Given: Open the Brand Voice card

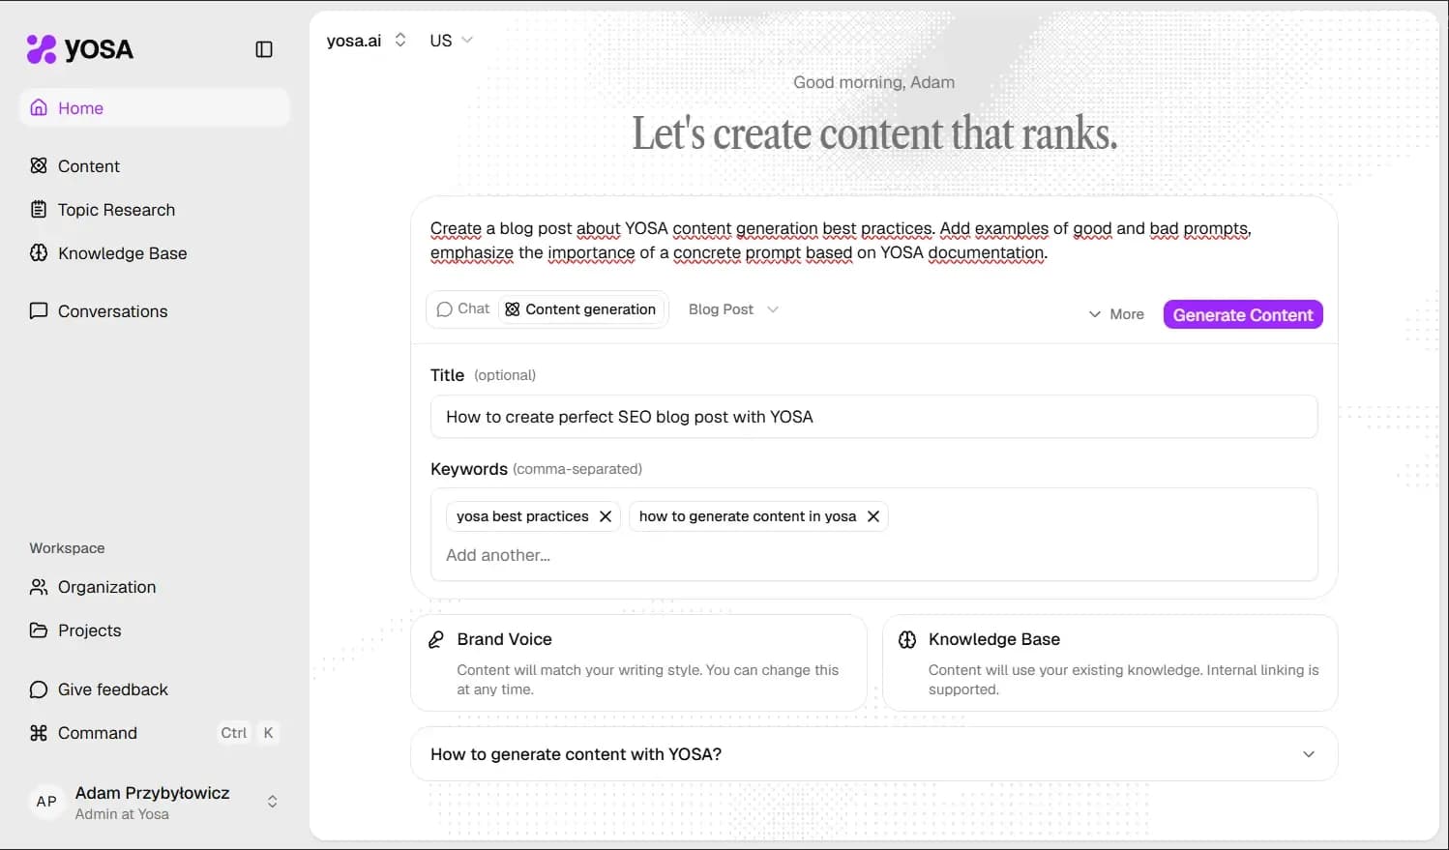Looking at the screenshot, I should [x=638, y=663].
